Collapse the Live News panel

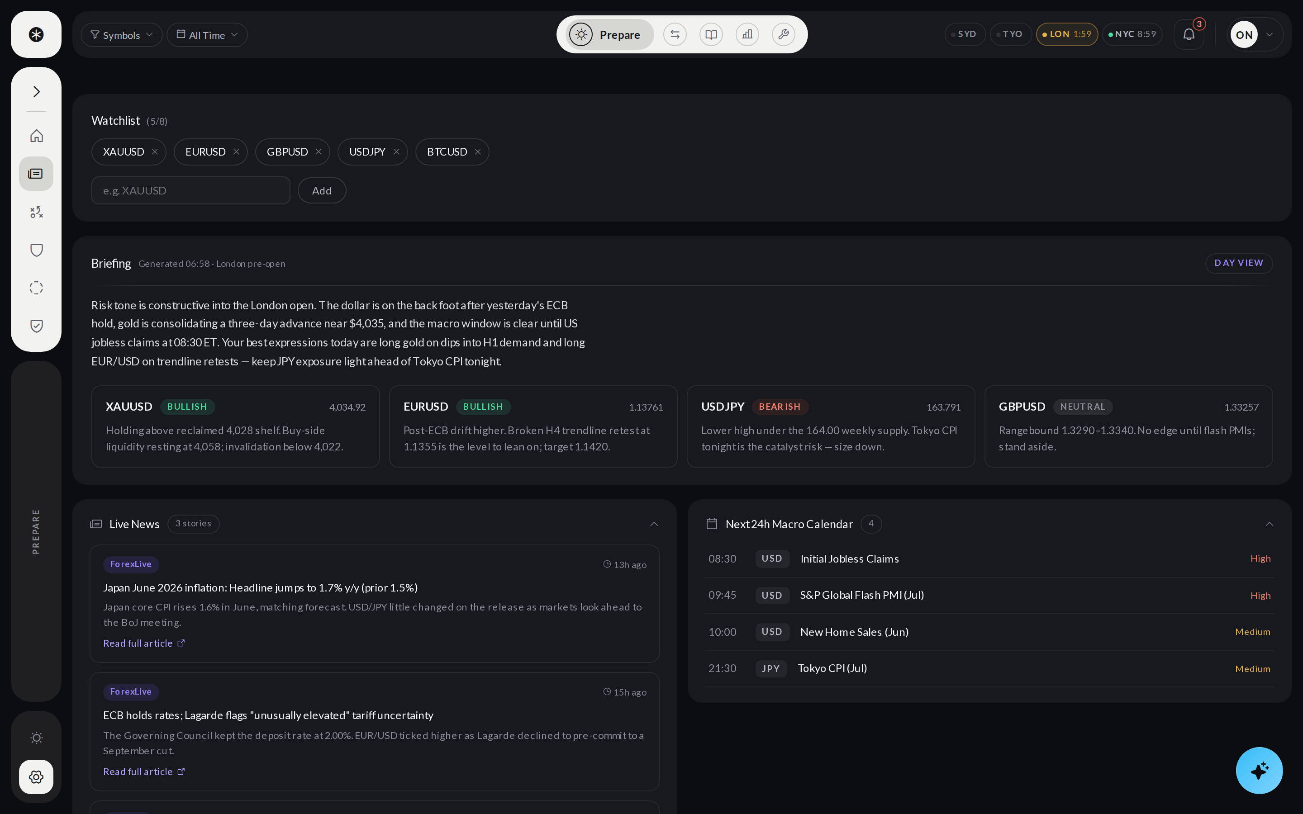654,524
